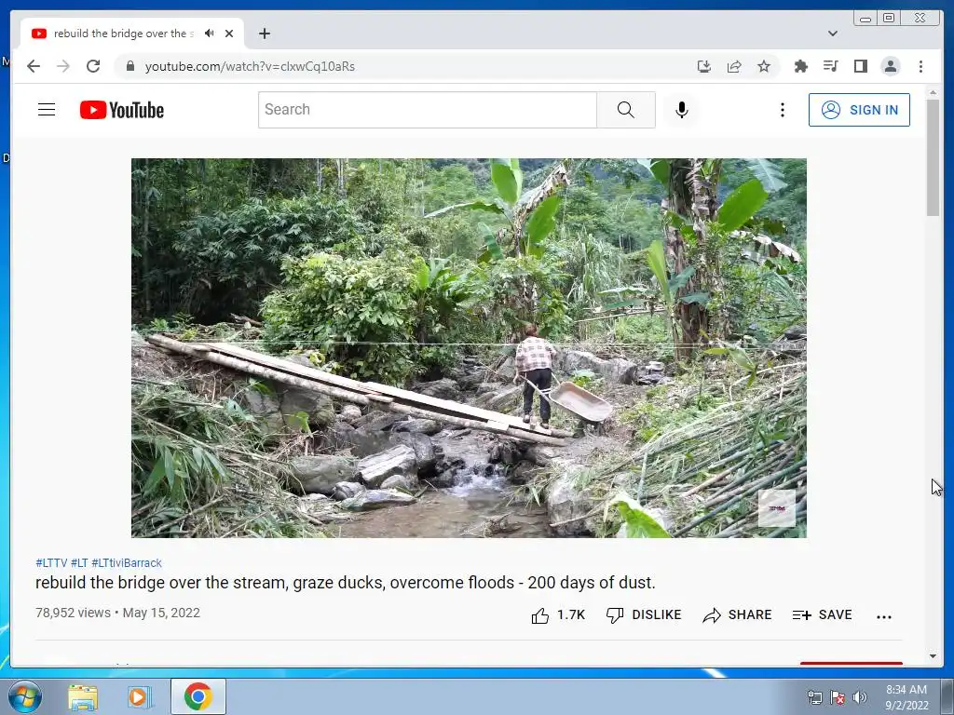Launch Windows Media Player from taskbar
This screenshot has width=954, height=715.
coord(140,696)
